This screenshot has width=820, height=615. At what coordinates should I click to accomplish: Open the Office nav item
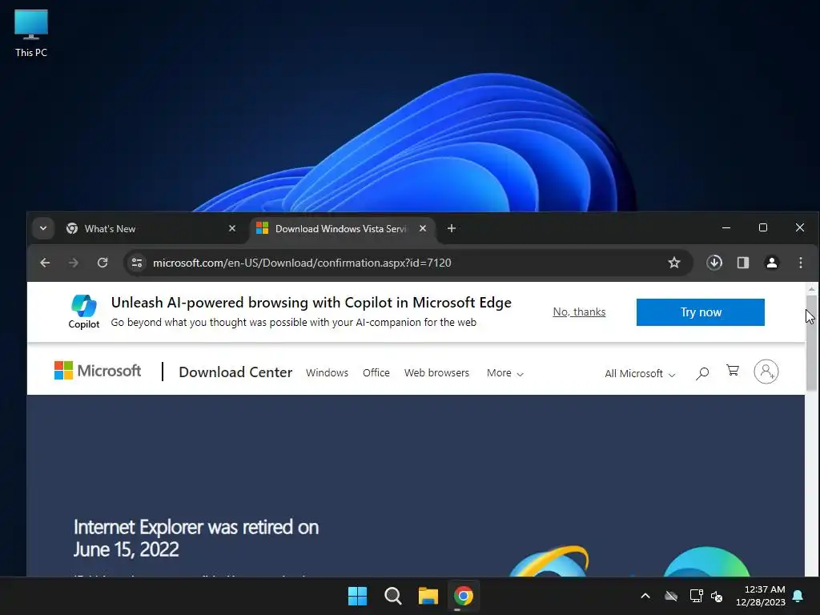(x=376, y=373)
